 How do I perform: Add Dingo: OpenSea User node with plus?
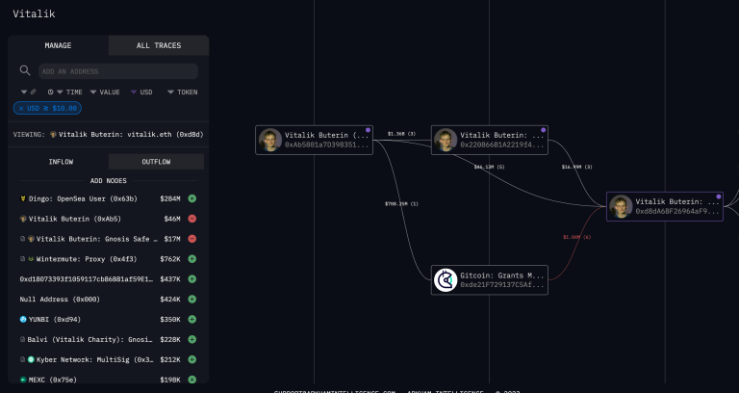191,198
